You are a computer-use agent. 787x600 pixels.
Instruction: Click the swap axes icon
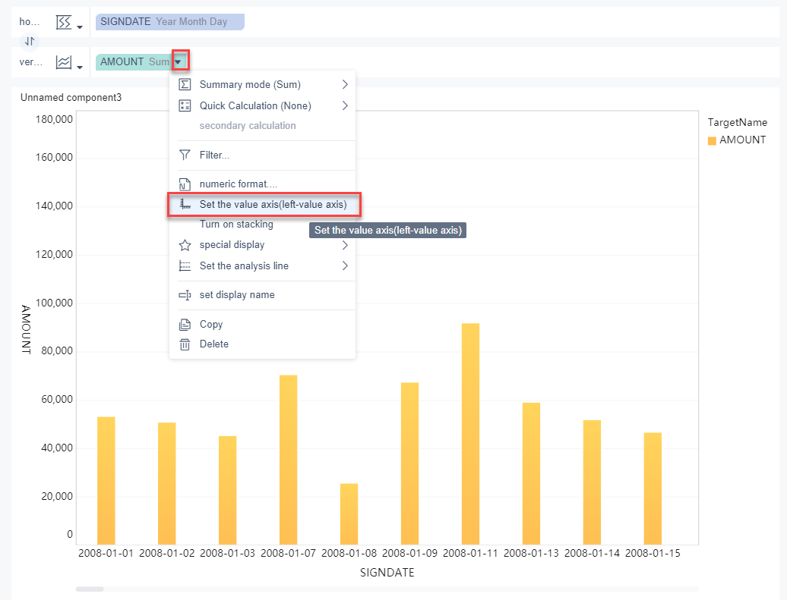tap(30, 41)
